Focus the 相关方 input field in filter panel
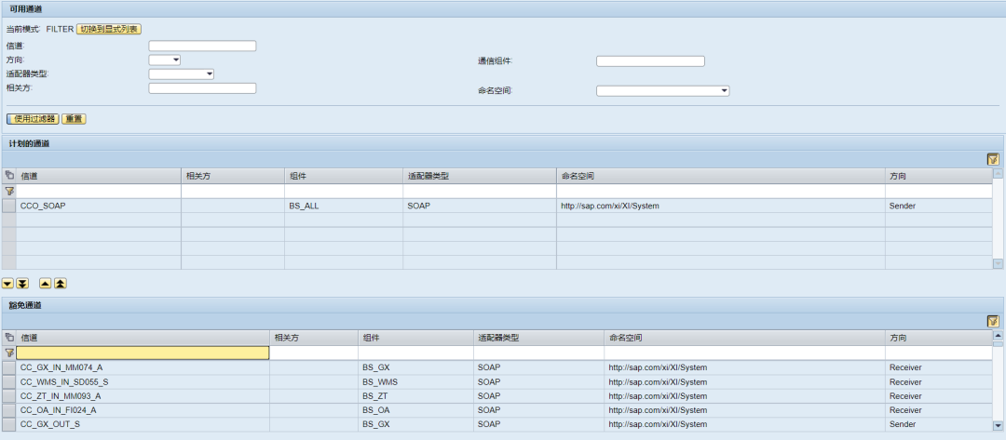 [203, 87]
